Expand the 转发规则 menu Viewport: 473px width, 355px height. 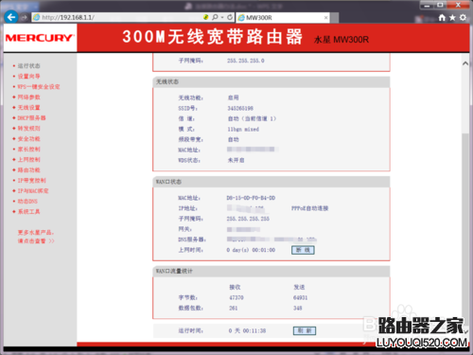pos(28,128)
